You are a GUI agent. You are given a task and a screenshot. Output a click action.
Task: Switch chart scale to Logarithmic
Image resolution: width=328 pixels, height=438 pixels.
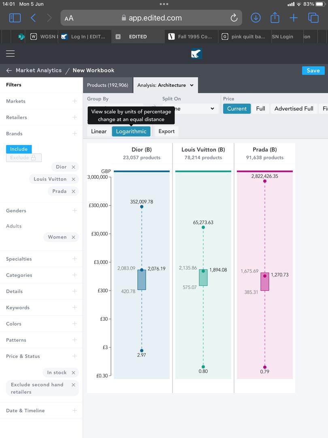(131, 131)
